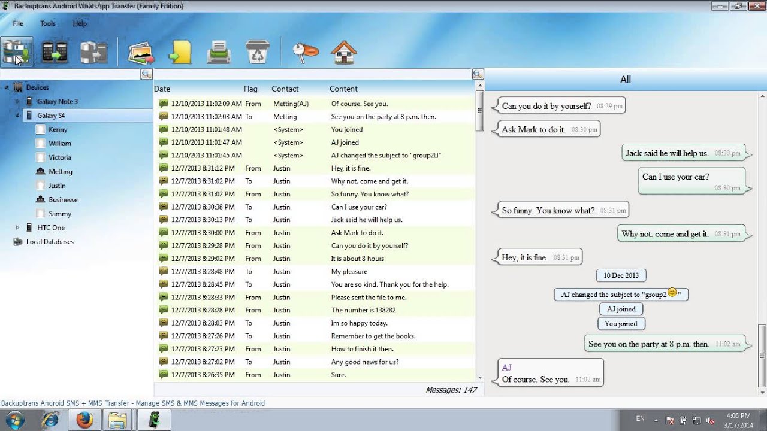The height and width of the screenshot is (431, 767).
Task: Select William in the device tree
Action: coord(60,144)
